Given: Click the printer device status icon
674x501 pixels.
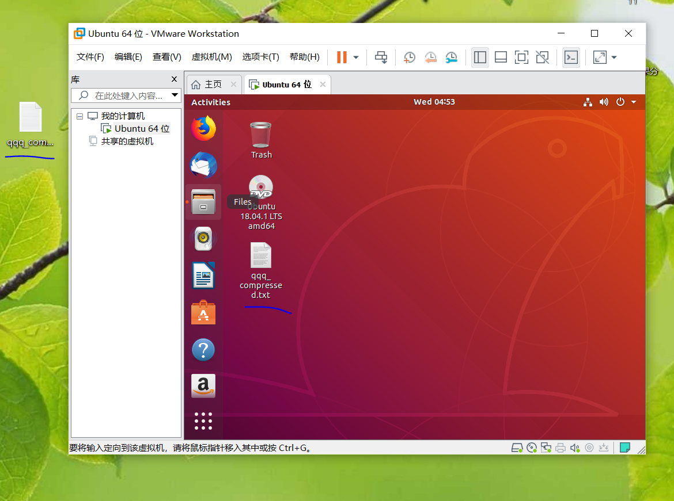Looking at the screenshot, I should click(561, 448).
